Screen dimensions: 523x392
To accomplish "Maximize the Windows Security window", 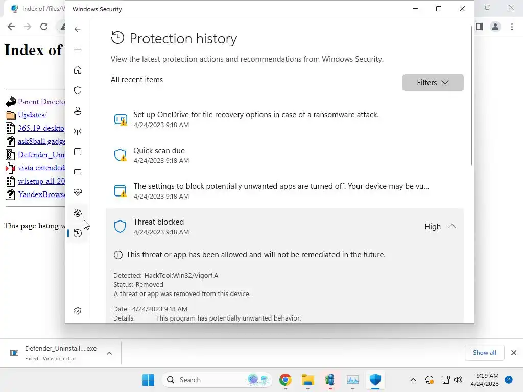I will (439, 9).
